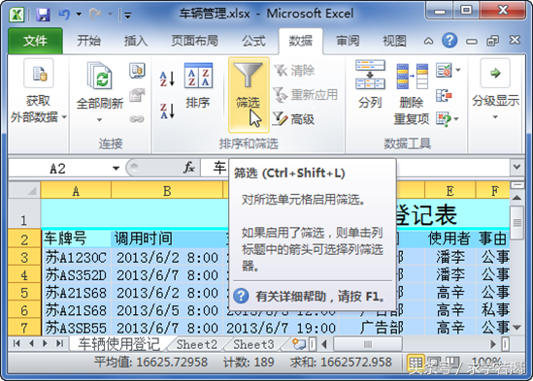Click the 重新应用 reapply button
Viewport: 533px width, 381px height.
(306, 94)
